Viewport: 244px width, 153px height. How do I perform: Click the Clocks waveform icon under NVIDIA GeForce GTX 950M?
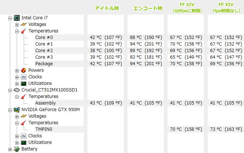(x=24, y=136)
